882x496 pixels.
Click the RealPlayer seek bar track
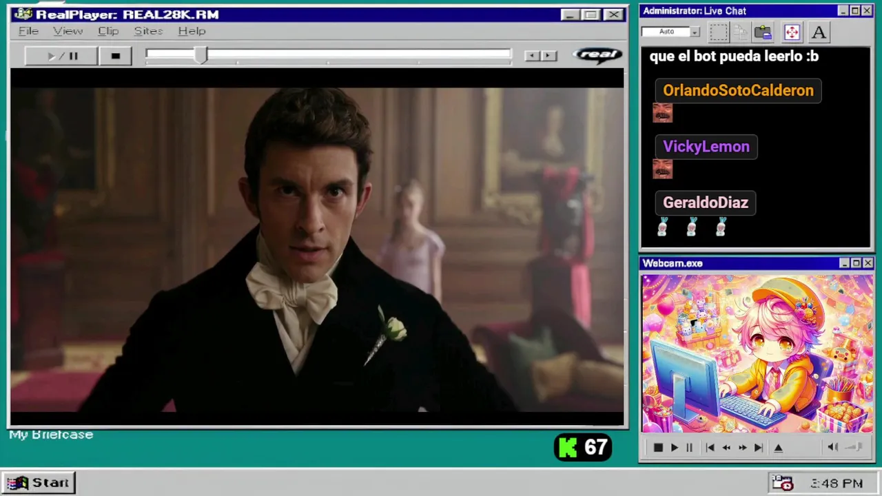[329, 55]
